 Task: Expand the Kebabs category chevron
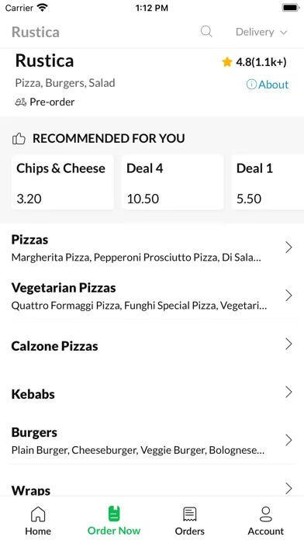pos(288,392)
